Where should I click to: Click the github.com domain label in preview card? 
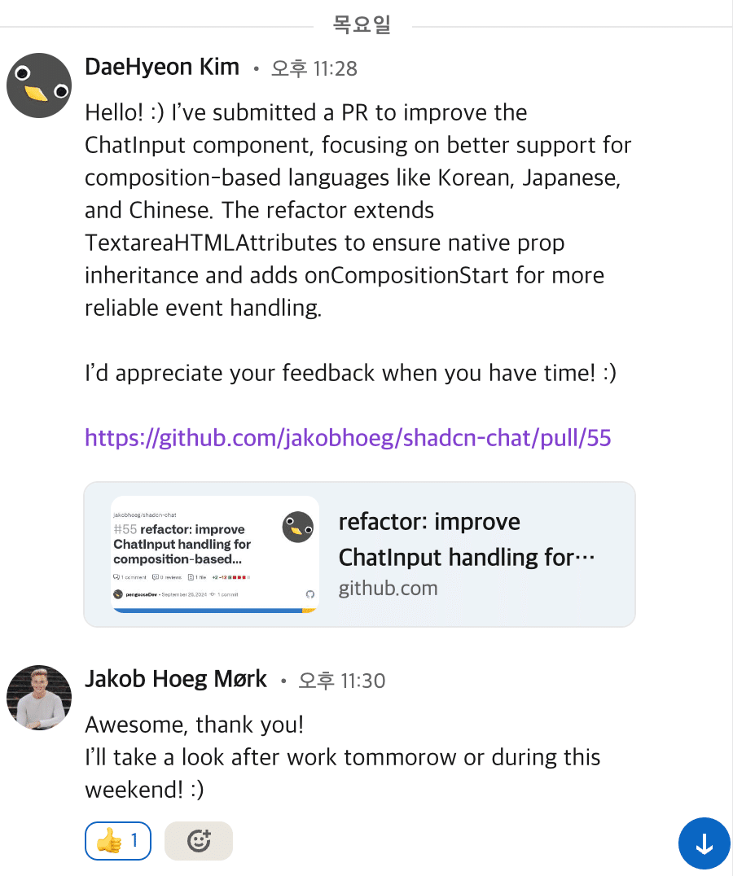point(388,589)
